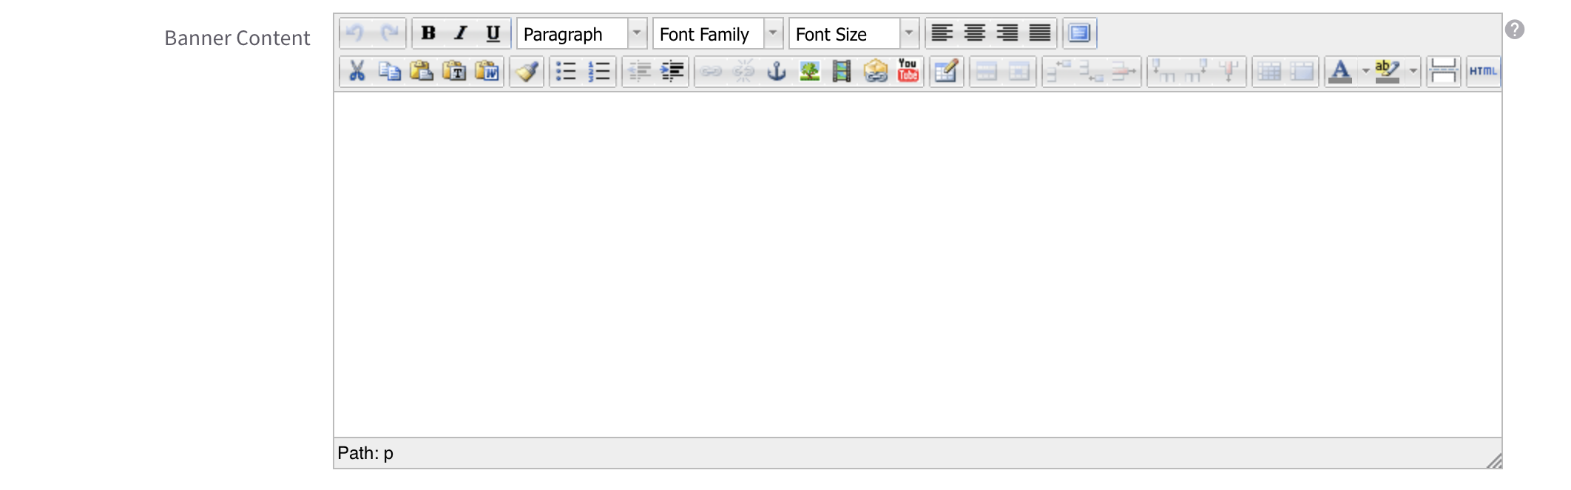The image size is (1571, 490).
Task: Toggle italic formatting
Action: pos(461,33)
